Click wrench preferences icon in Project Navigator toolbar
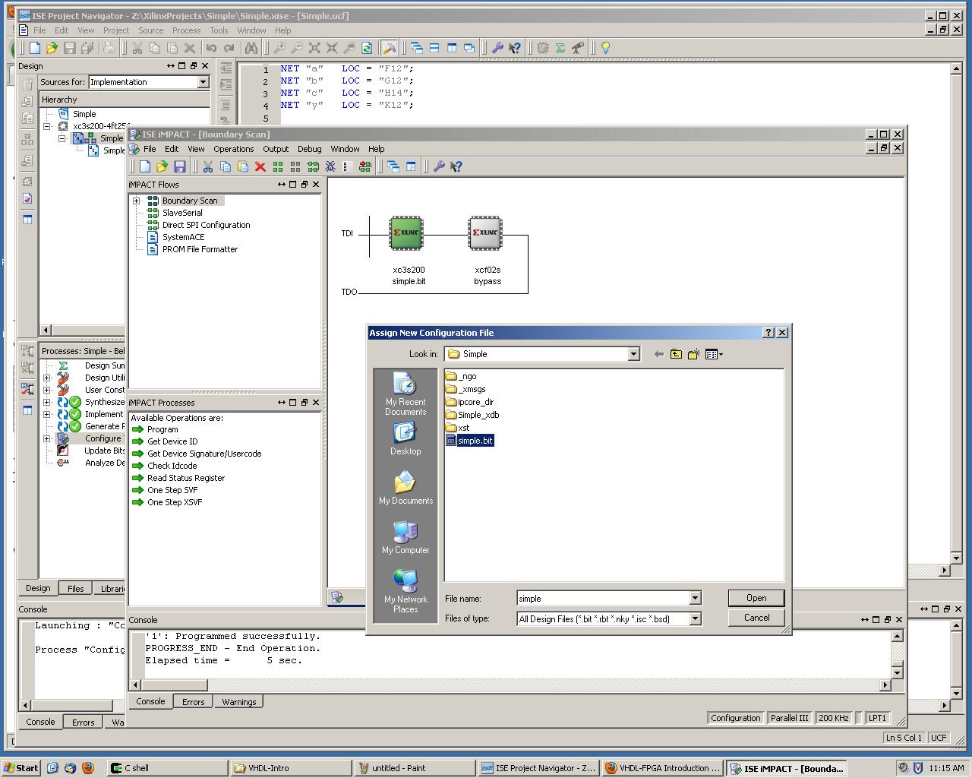The width and height of the screenshot is (972, 778). point(497,48)
